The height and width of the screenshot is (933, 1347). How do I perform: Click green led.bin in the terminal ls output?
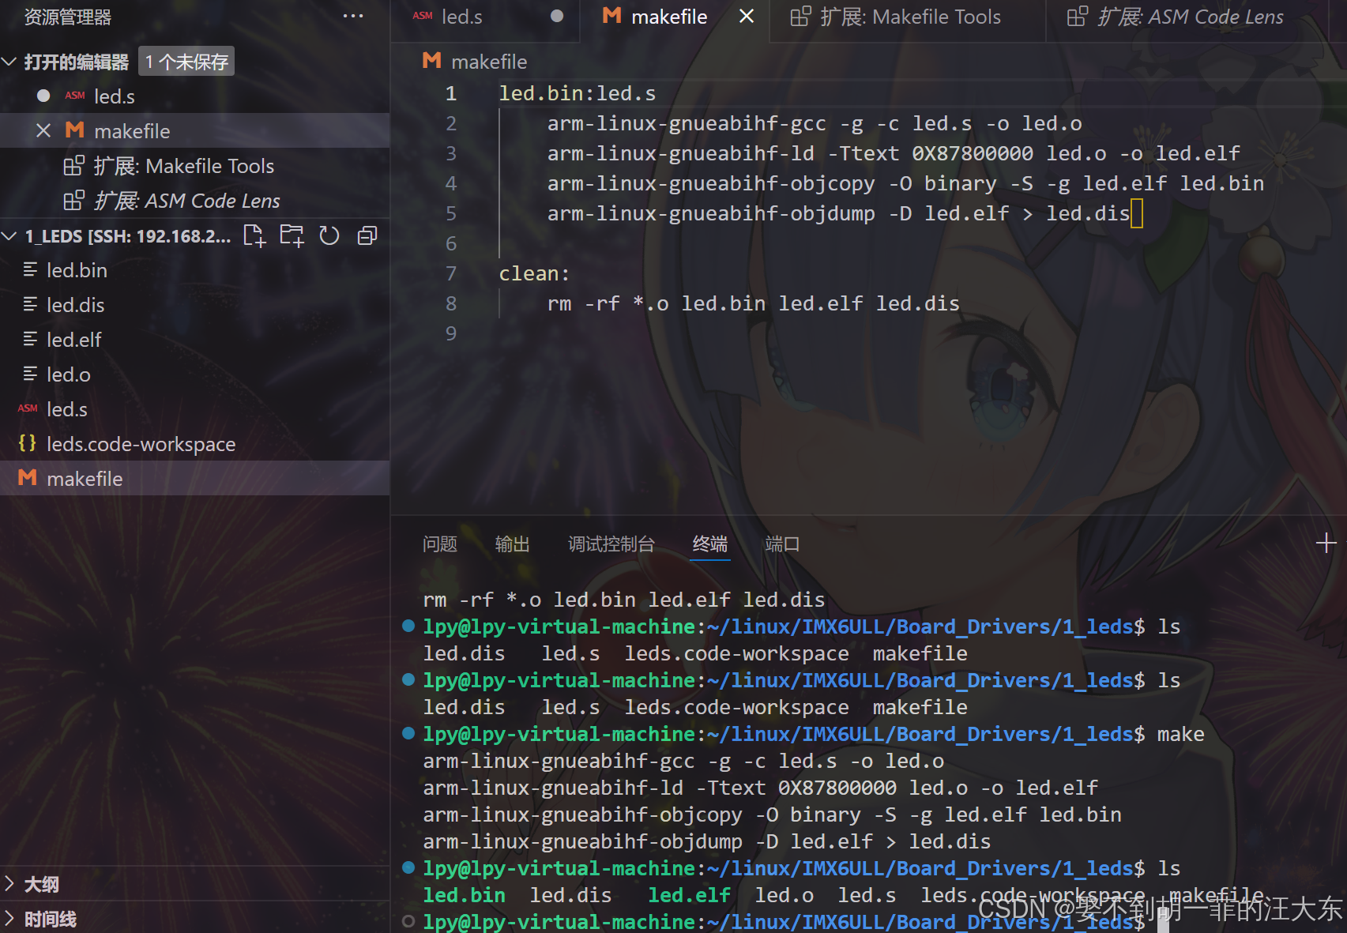point(464,895)
